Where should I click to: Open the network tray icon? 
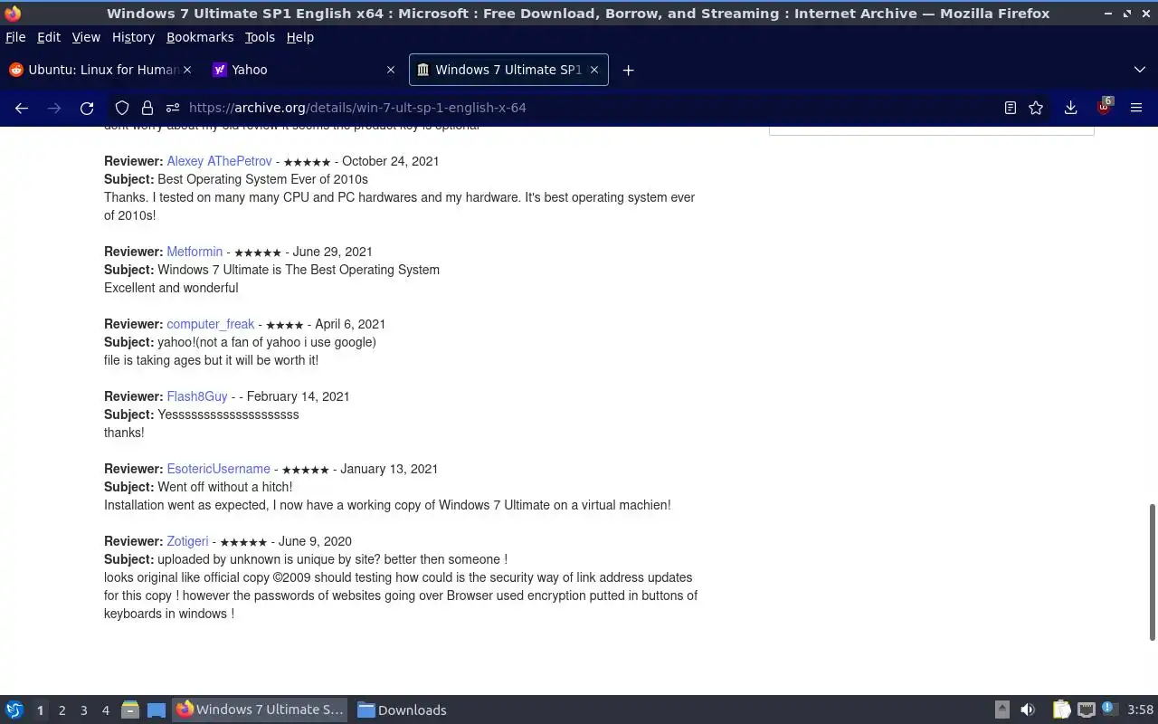pyautogui.click(x=1087, y=710)
